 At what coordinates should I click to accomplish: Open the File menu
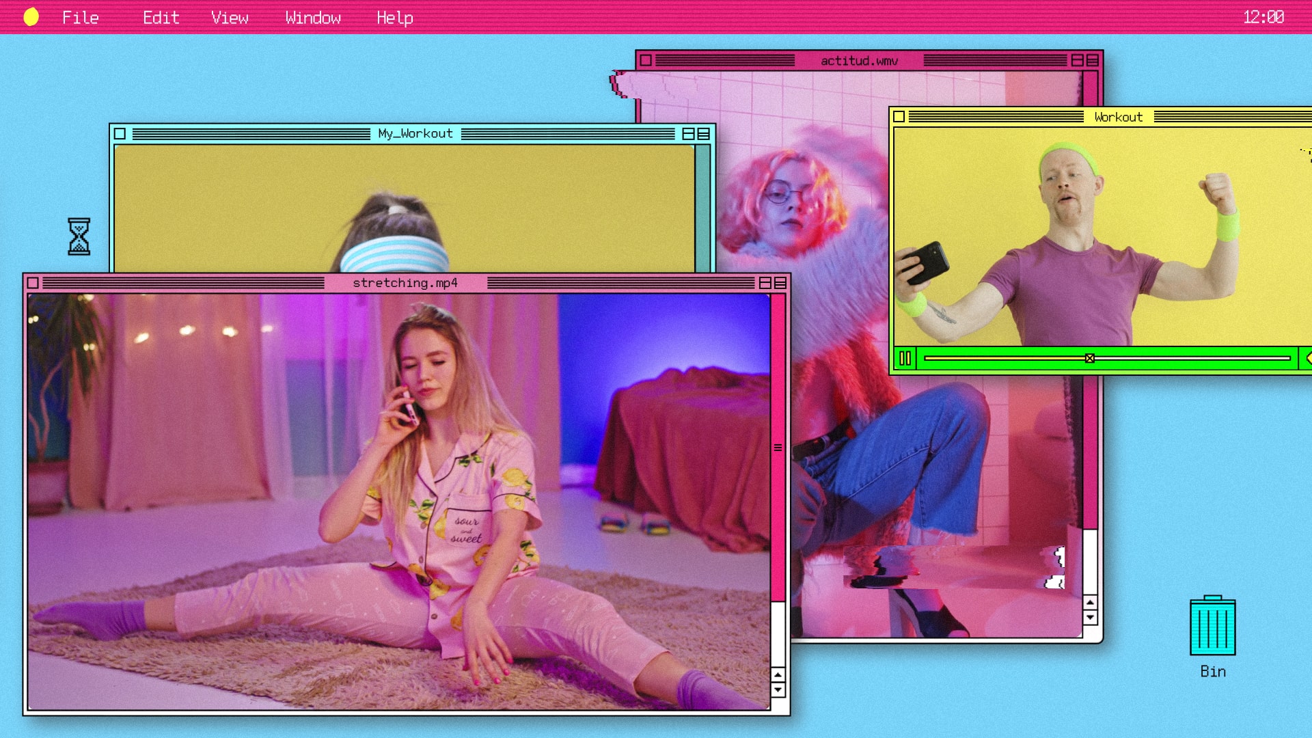click(81, 18)
